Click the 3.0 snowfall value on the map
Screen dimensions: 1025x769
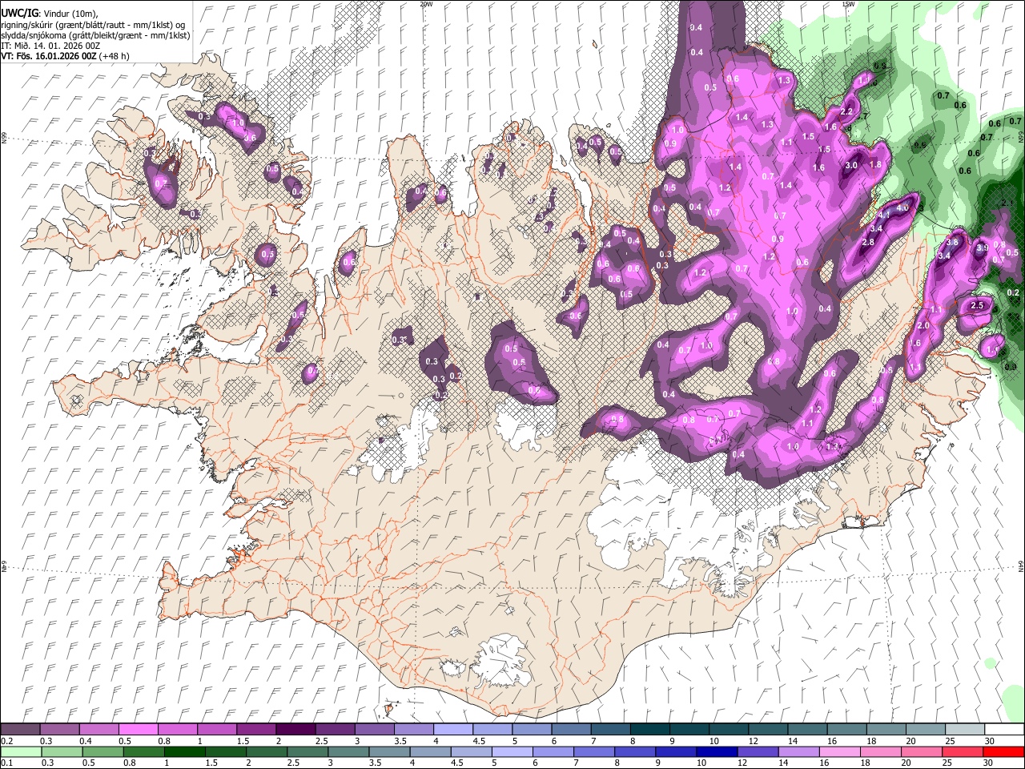coord(851,165)
